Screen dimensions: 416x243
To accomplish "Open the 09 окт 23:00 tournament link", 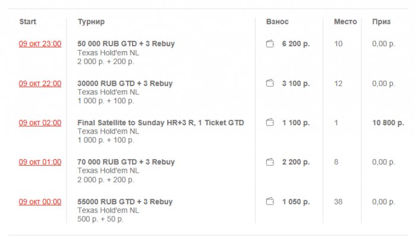I will pyautogui.click(x=40, y=44).
